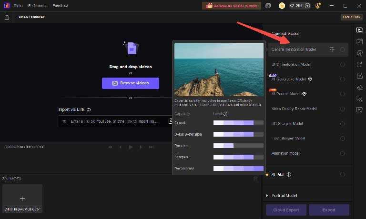Jump to the start with skip-back control
The width and height of the screenshot is (366, 219).
(110, 147)
